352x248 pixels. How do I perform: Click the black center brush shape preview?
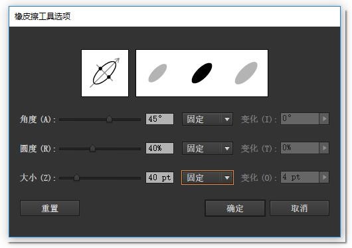[x=202, y=73]
